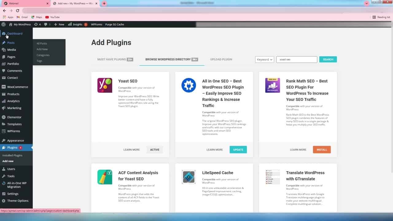
Task: Click the Settings icon in sidebar
Action: tap(4, 194)
